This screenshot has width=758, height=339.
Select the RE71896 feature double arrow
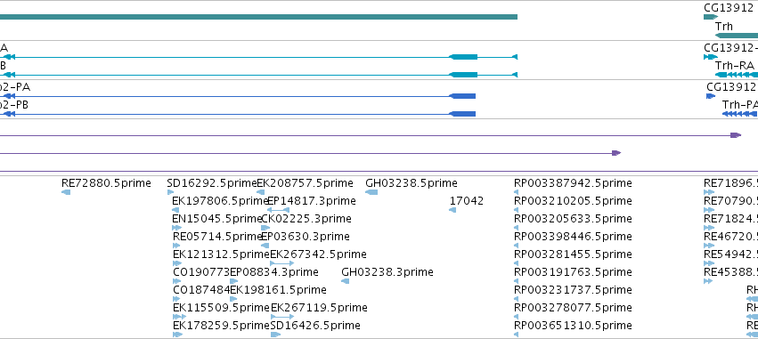pyautogui.click(x=709, y=192)
